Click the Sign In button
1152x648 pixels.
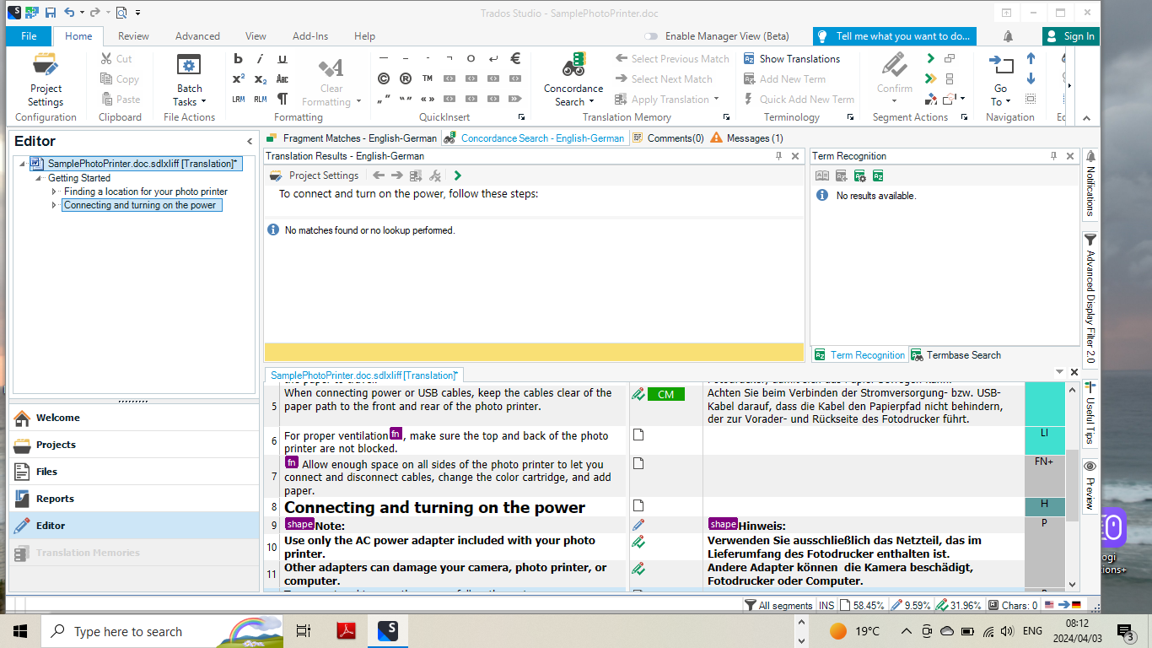coord(1070,36)
